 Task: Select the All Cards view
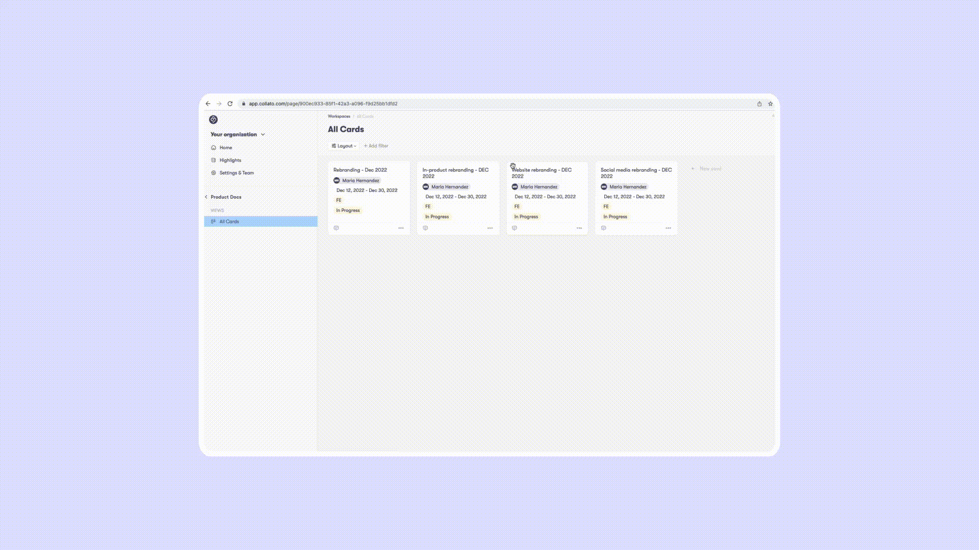coord(229,222)
